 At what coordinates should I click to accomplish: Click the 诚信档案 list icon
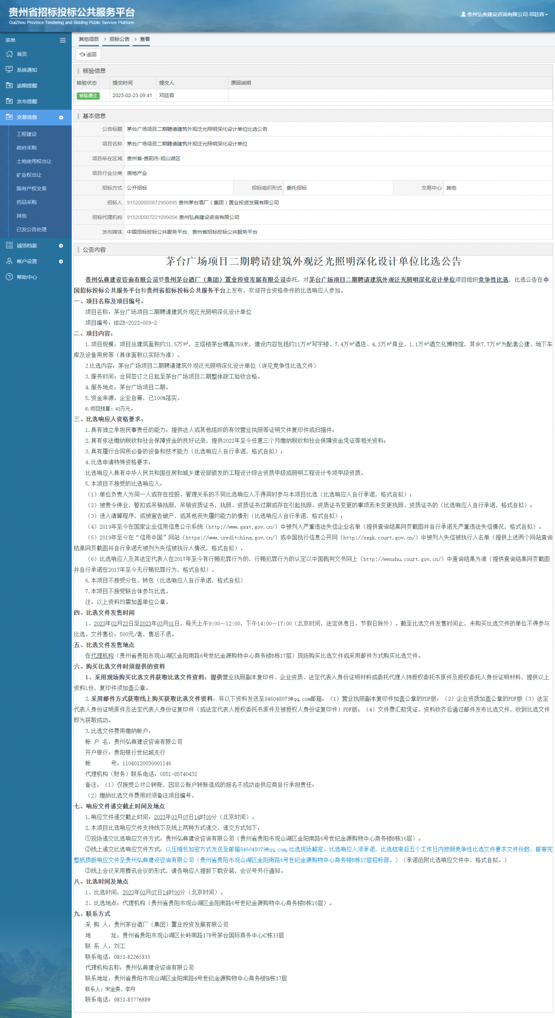coord(9,245)
